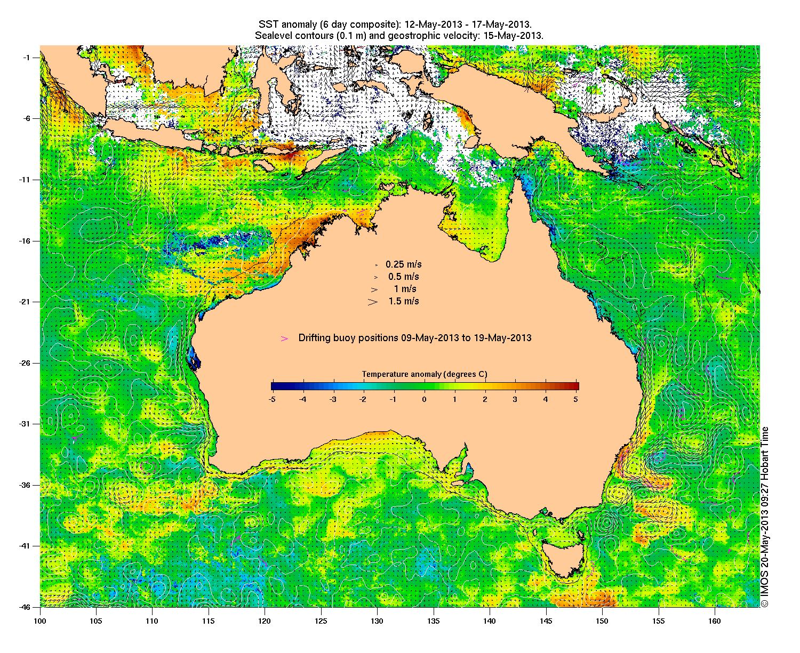Select the 0.5 m/s velocity legend label
Viewport: 800px width, 653px height.
[404, 277]
